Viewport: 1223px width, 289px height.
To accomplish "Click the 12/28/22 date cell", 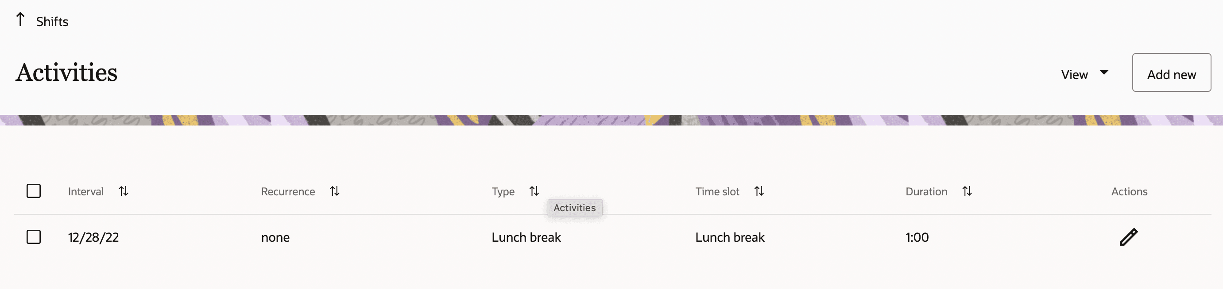I will point(93,237).
